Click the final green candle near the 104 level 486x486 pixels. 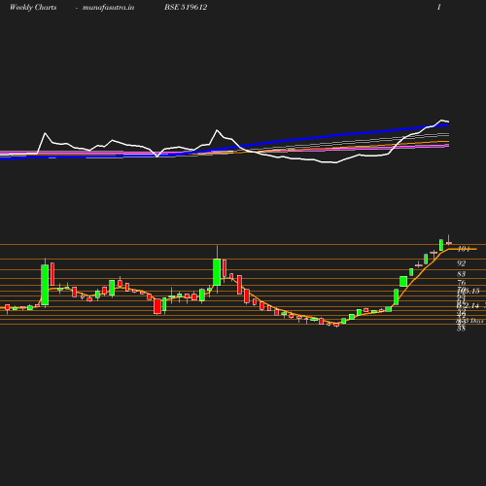441,245
